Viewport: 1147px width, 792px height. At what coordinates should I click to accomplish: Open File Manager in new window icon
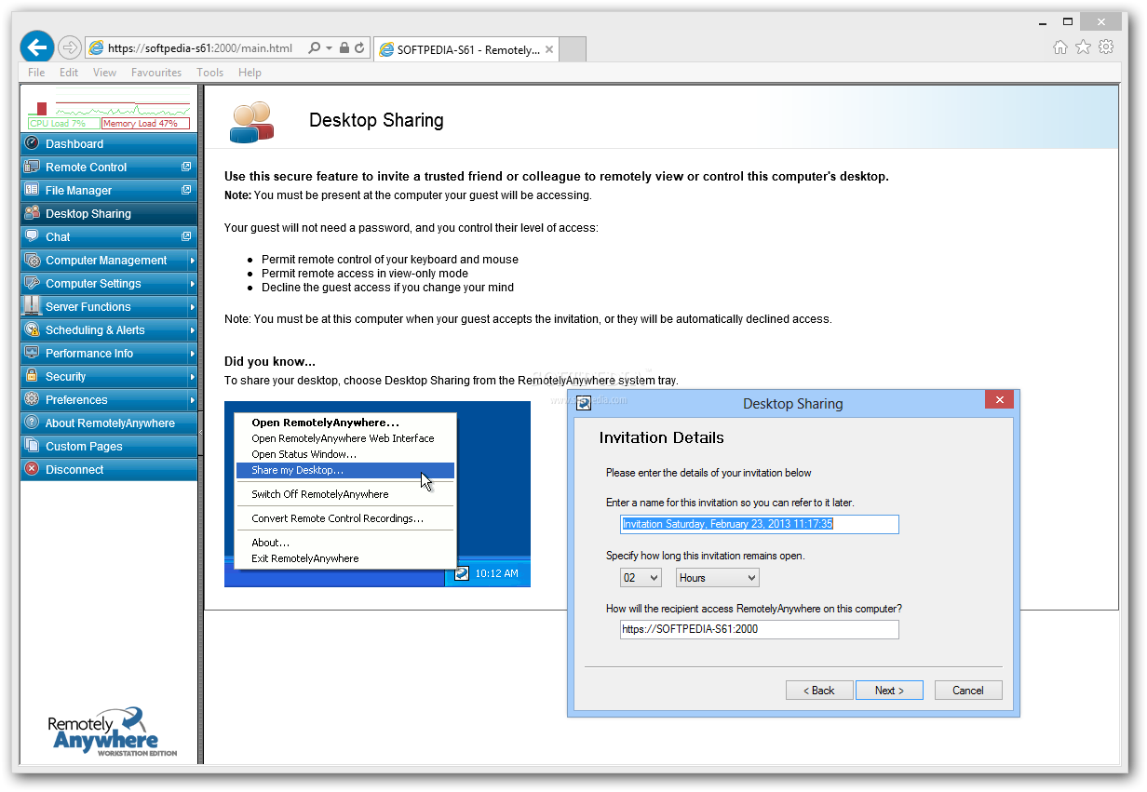[x=186, y=190]
